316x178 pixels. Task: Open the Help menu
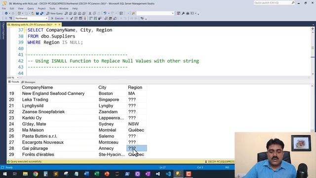[75, 8]
